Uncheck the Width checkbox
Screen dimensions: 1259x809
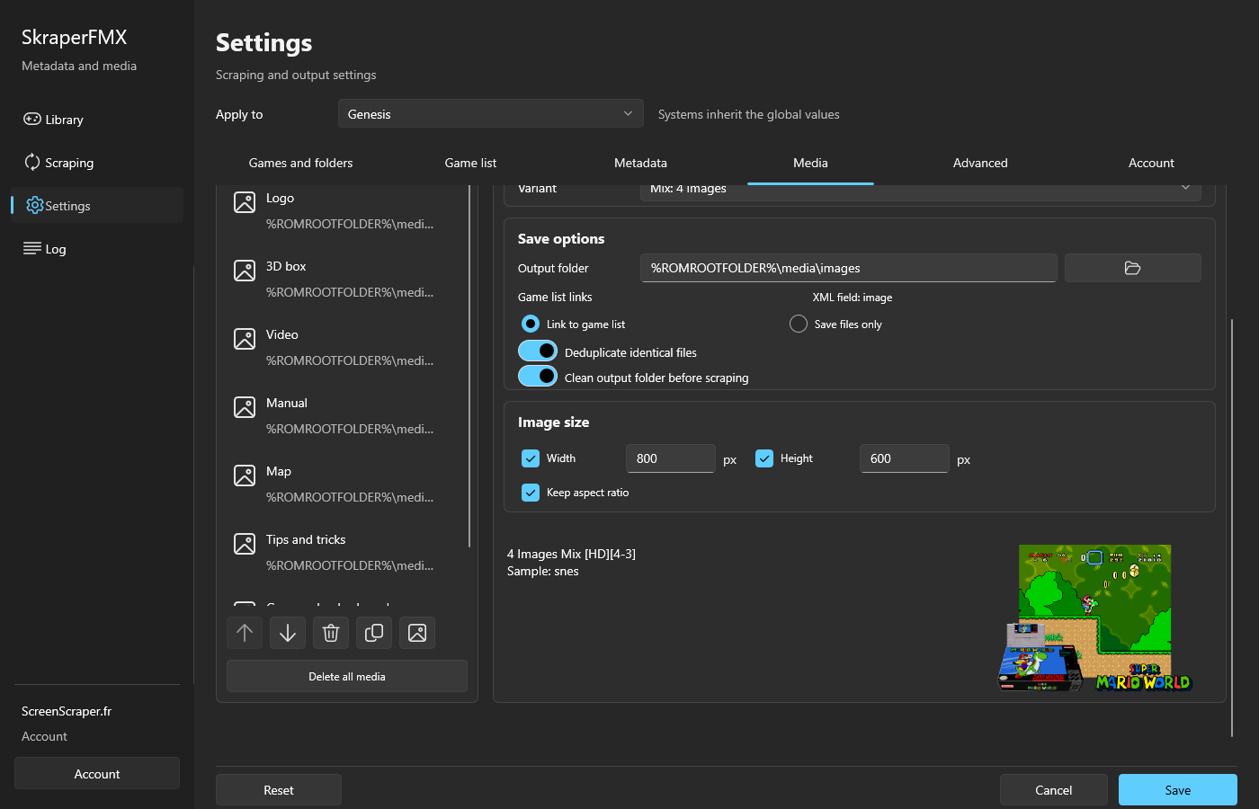pyautogui.click(x=531, y=458)
